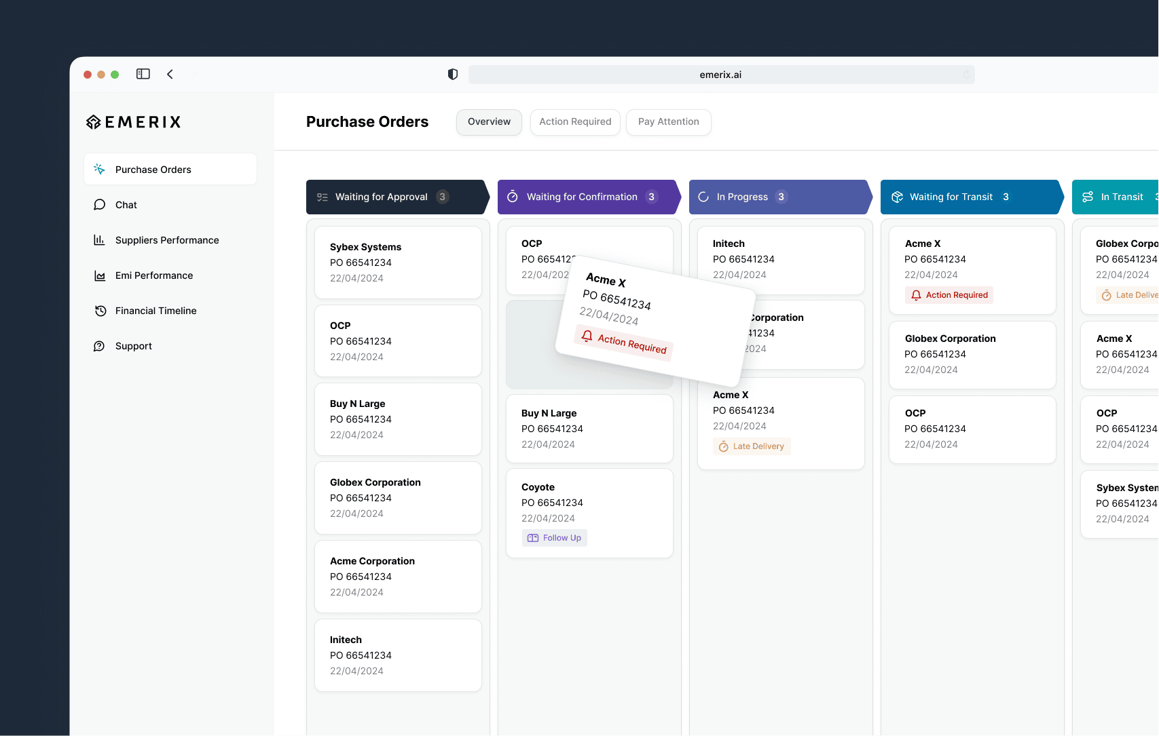Click the Late Delivery stopwatch icon on Acme X
1159x736 pixels.
[724, 446]
